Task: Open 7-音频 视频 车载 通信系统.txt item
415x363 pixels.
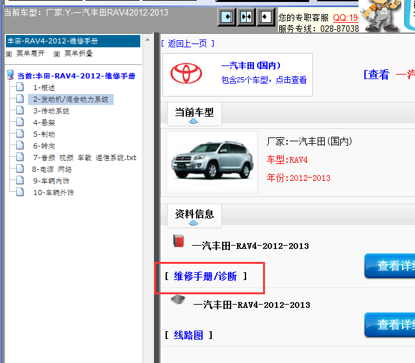Action: click(84, 158)
